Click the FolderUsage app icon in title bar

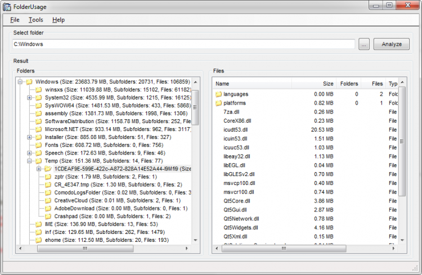(x=7, y=7)
